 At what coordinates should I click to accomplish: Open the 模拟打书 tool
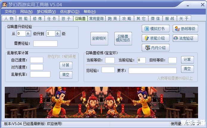(x=155, y=29)
